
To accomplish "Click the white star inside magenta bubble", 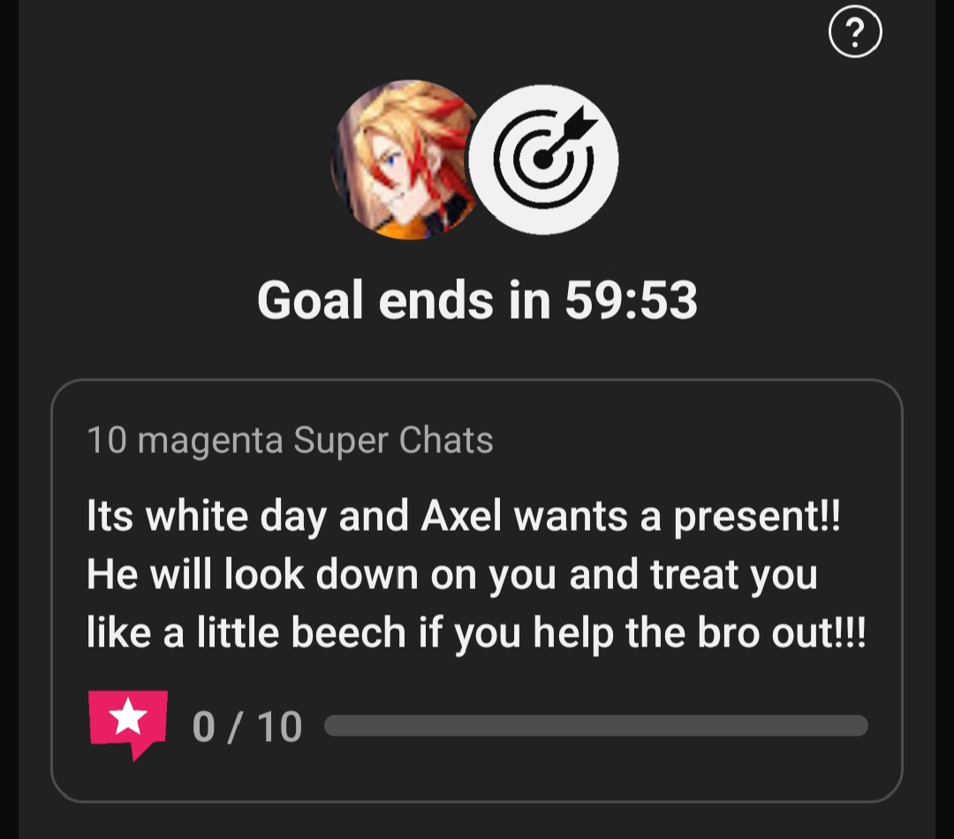I will point(128,717).
